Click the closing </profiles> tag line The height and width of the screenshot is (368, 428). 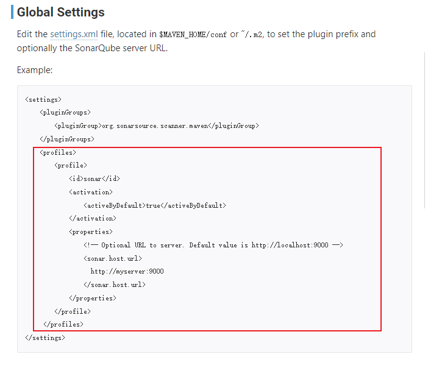[x=63, y=325]
